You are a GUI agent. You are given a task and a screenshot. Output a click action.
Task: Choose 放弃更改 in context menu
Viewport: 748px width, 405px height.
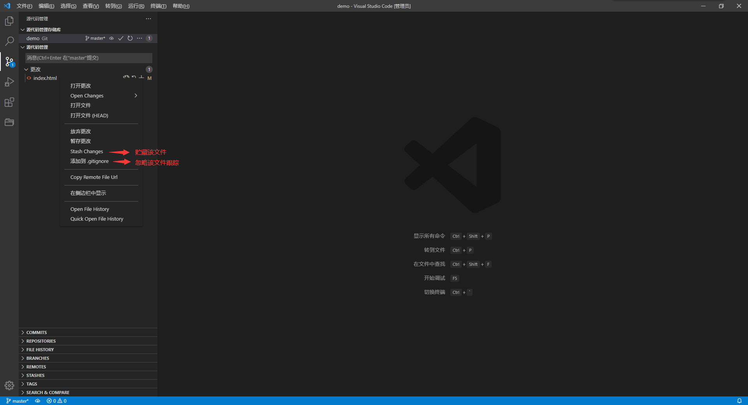[101, 131]
